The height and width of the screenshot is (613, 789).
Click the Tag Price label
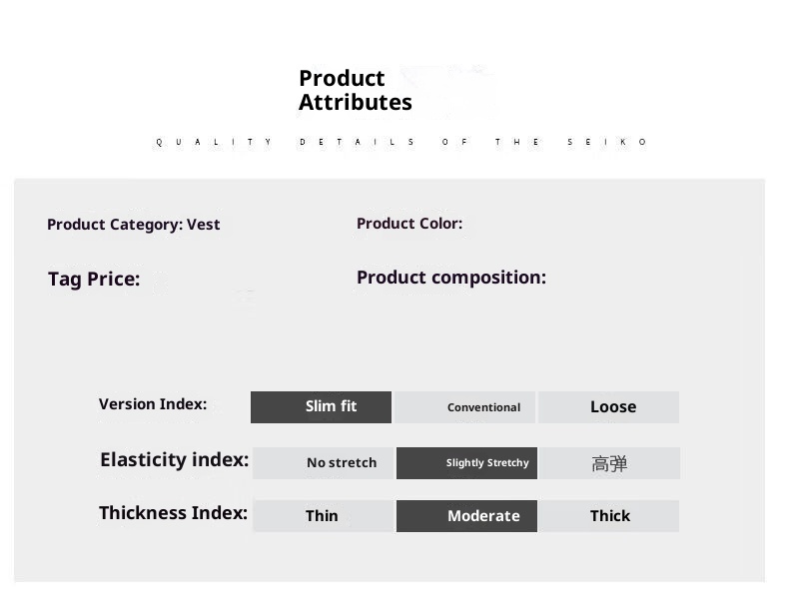tap(94, 280)
